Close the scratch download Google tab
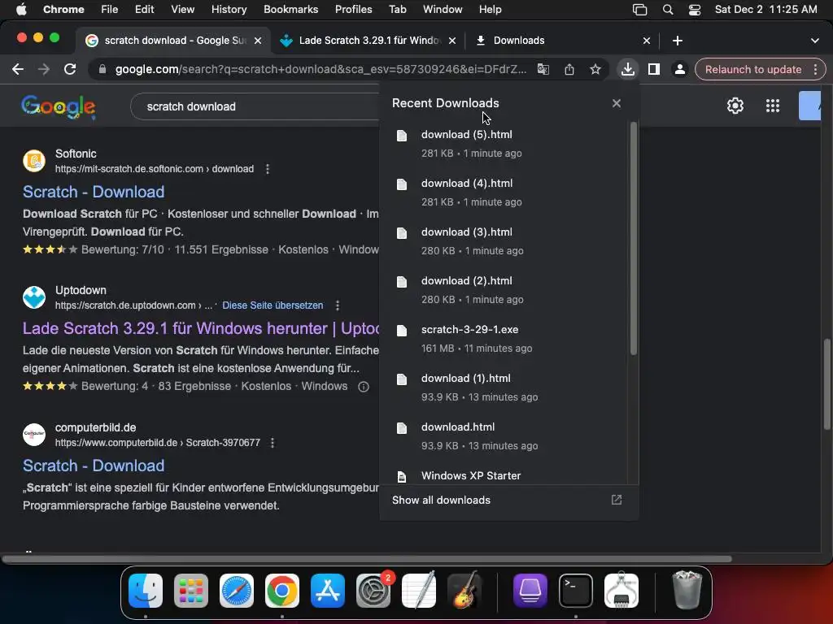 [258, 41]
